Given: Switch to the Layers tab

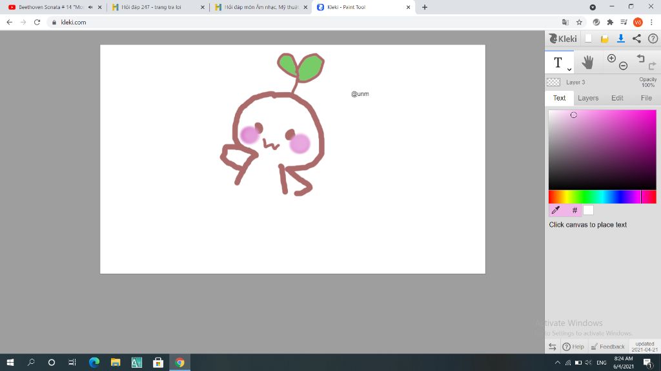Looking at the screenshot, I should [587, 98].
